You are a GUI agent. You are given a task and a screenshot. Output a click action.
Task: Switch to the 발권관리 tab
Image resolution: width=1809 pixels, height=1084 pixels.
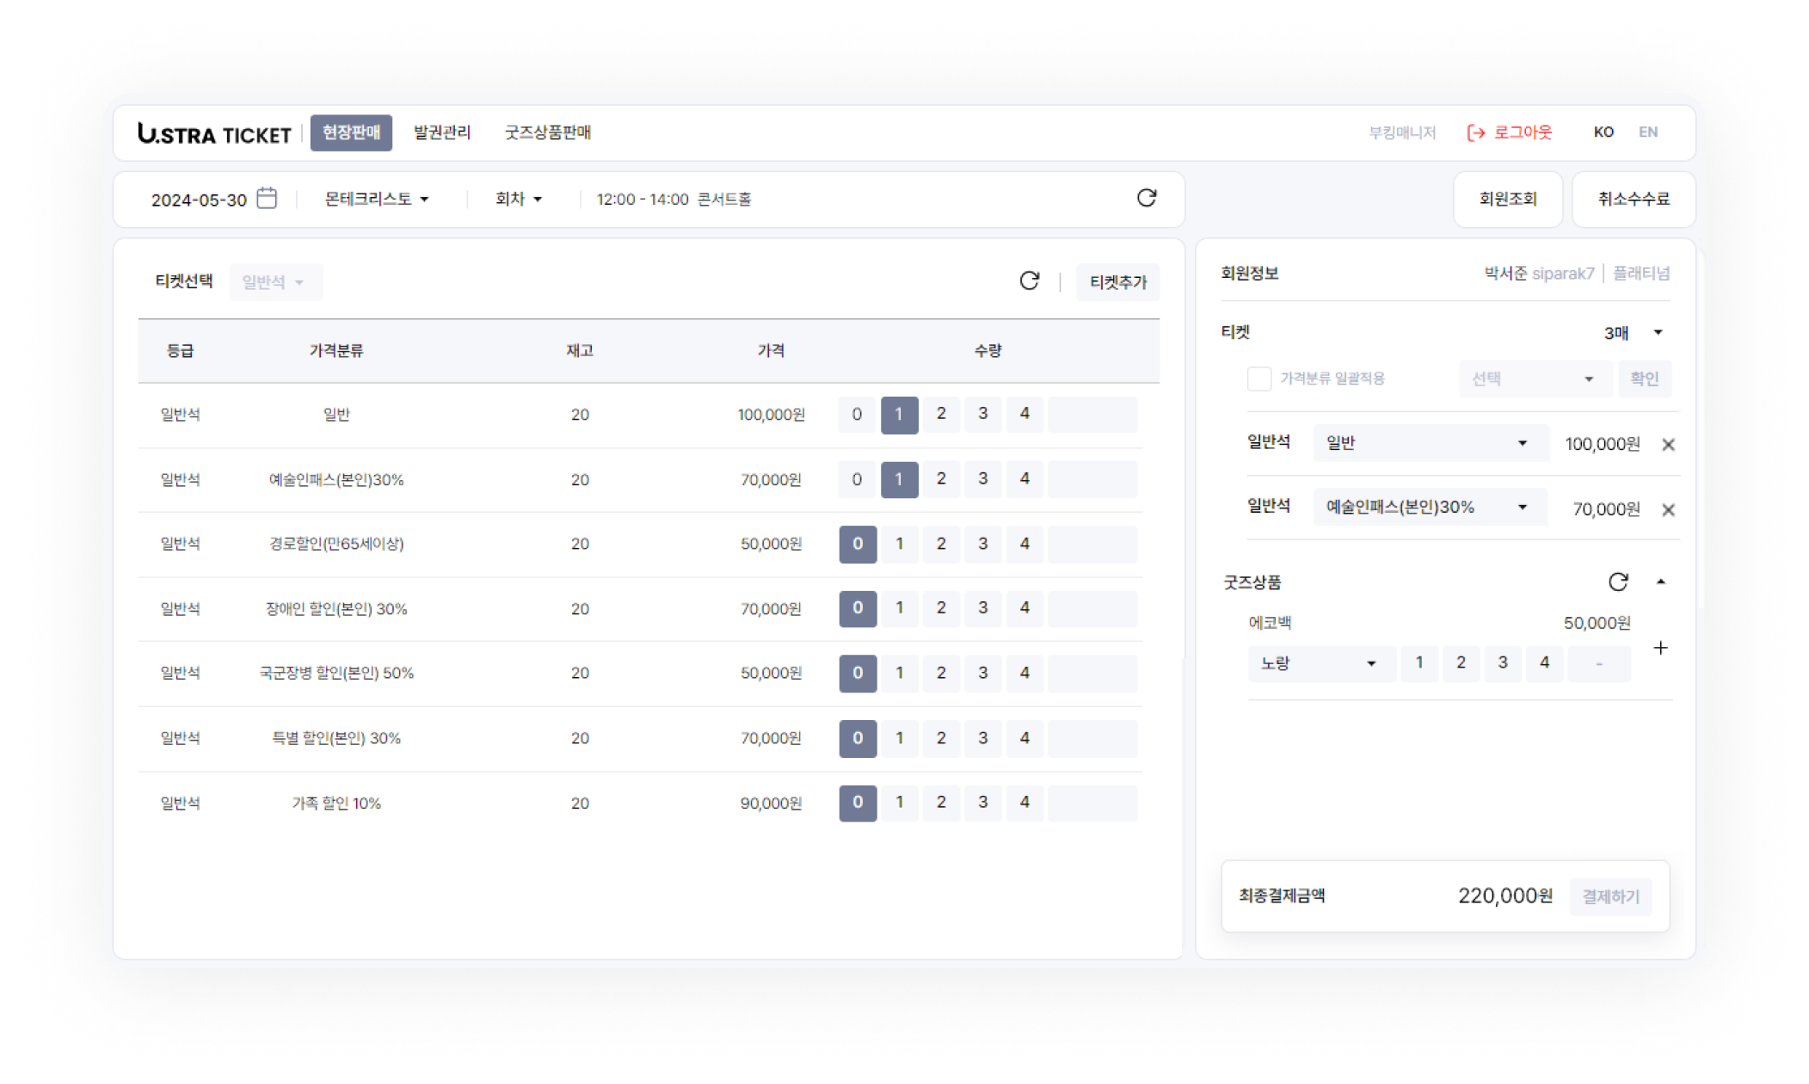442,132
